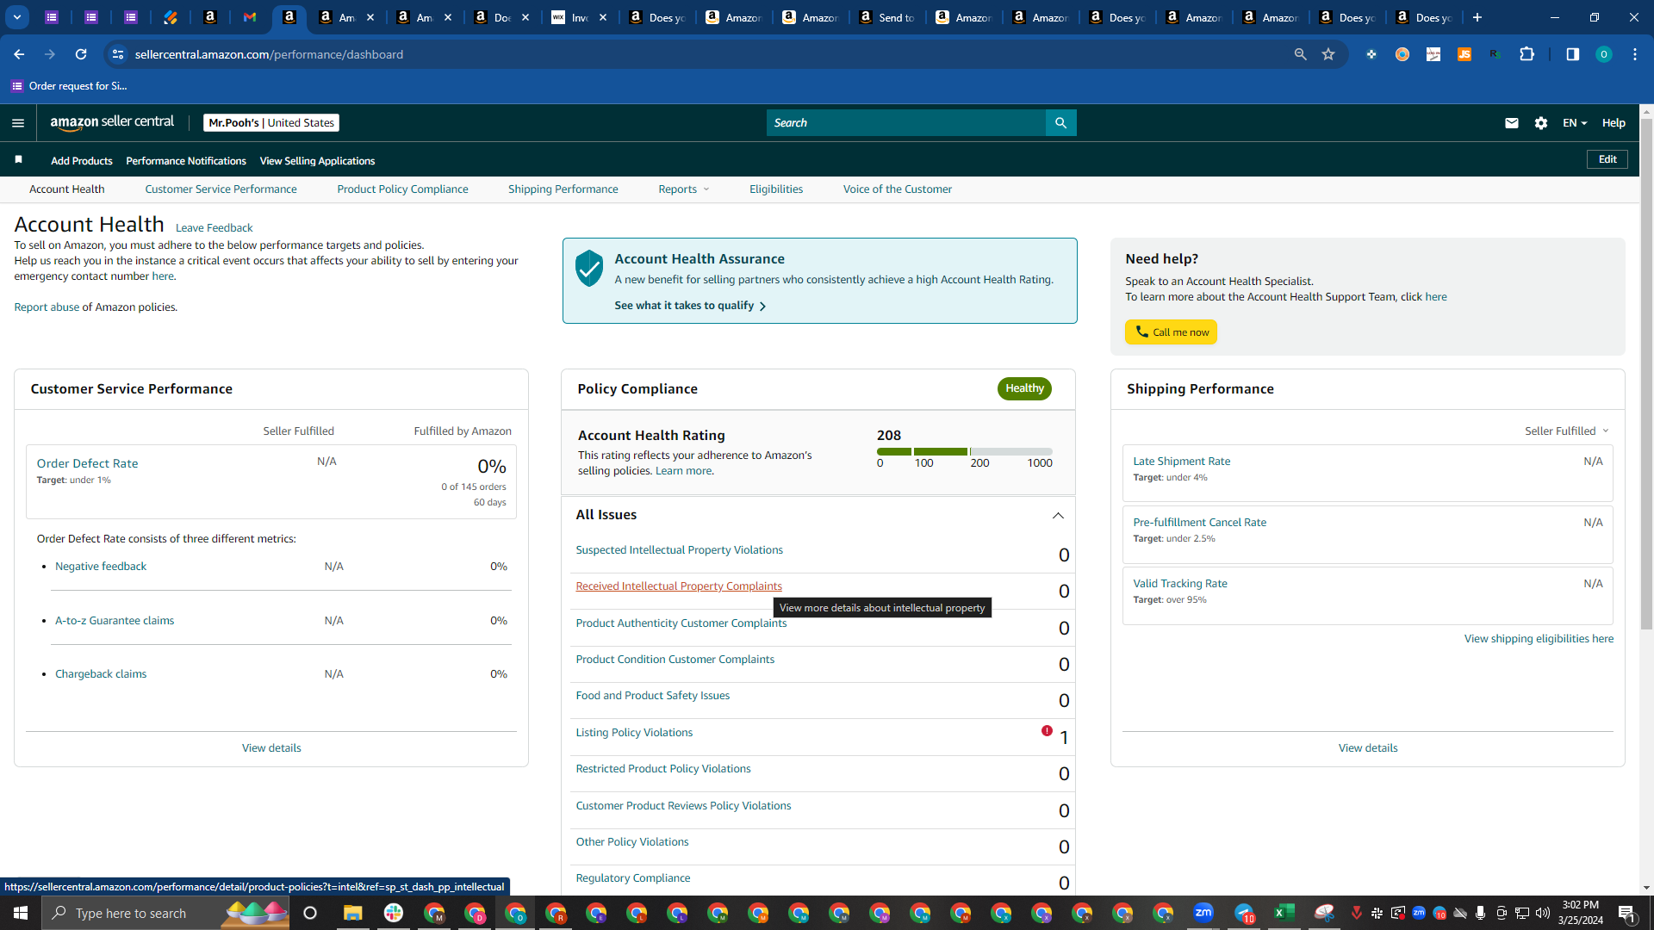
Task: Open Excel from the taskbar
Action: [x=1284, y=913]
